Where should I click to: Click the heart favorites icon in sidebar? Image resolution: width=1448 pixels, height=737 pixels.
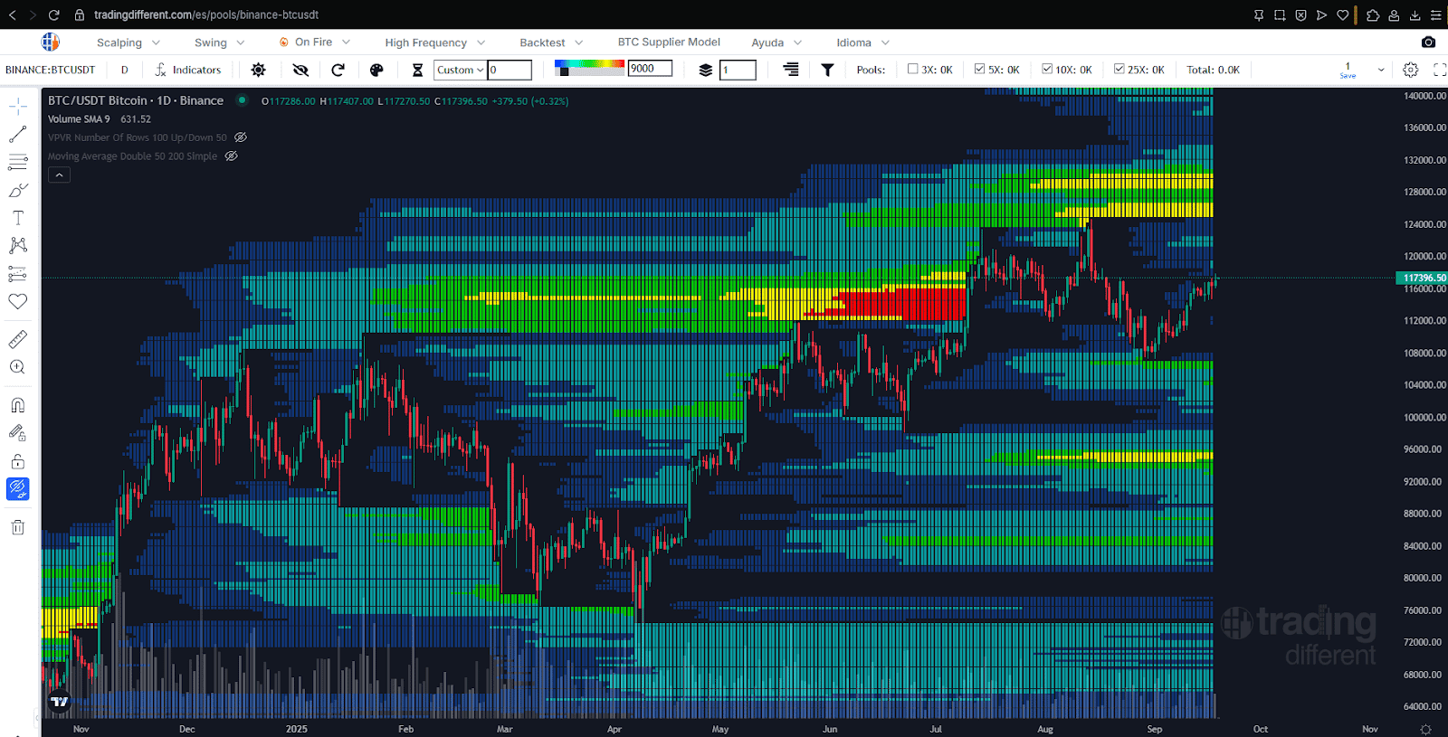[17, 302]
